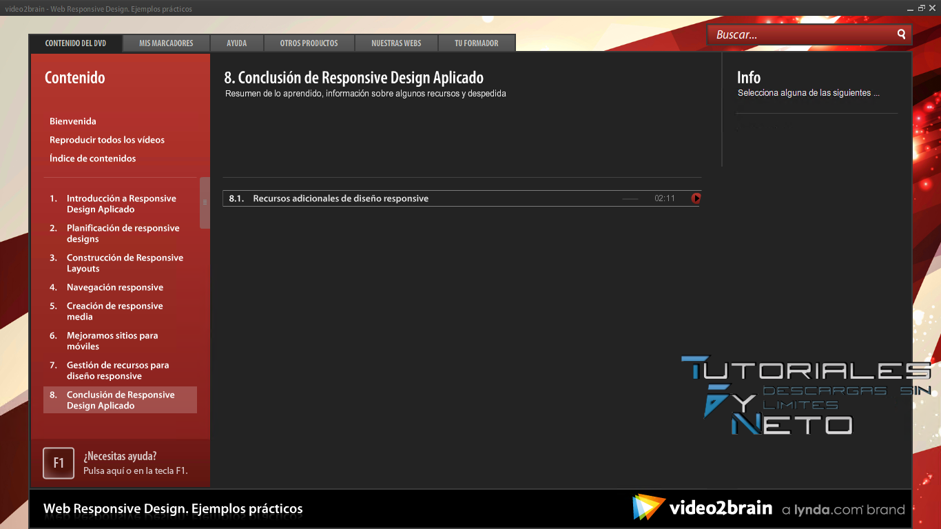This screenshot has width=941, height=529.
Task: Select the Tu Formador tab
Action: point(477,43)
